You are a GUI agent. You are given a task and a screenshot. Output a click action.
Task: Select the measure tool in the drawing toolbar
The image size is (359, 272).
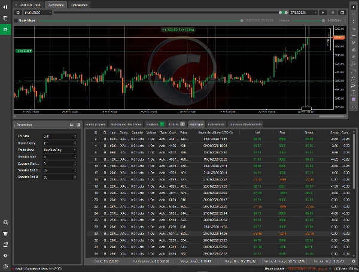click(353, 85)
